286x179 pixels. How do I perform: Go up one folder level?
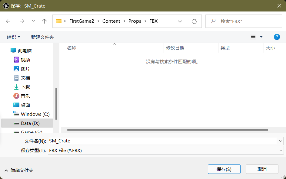(x=44, y=21)
